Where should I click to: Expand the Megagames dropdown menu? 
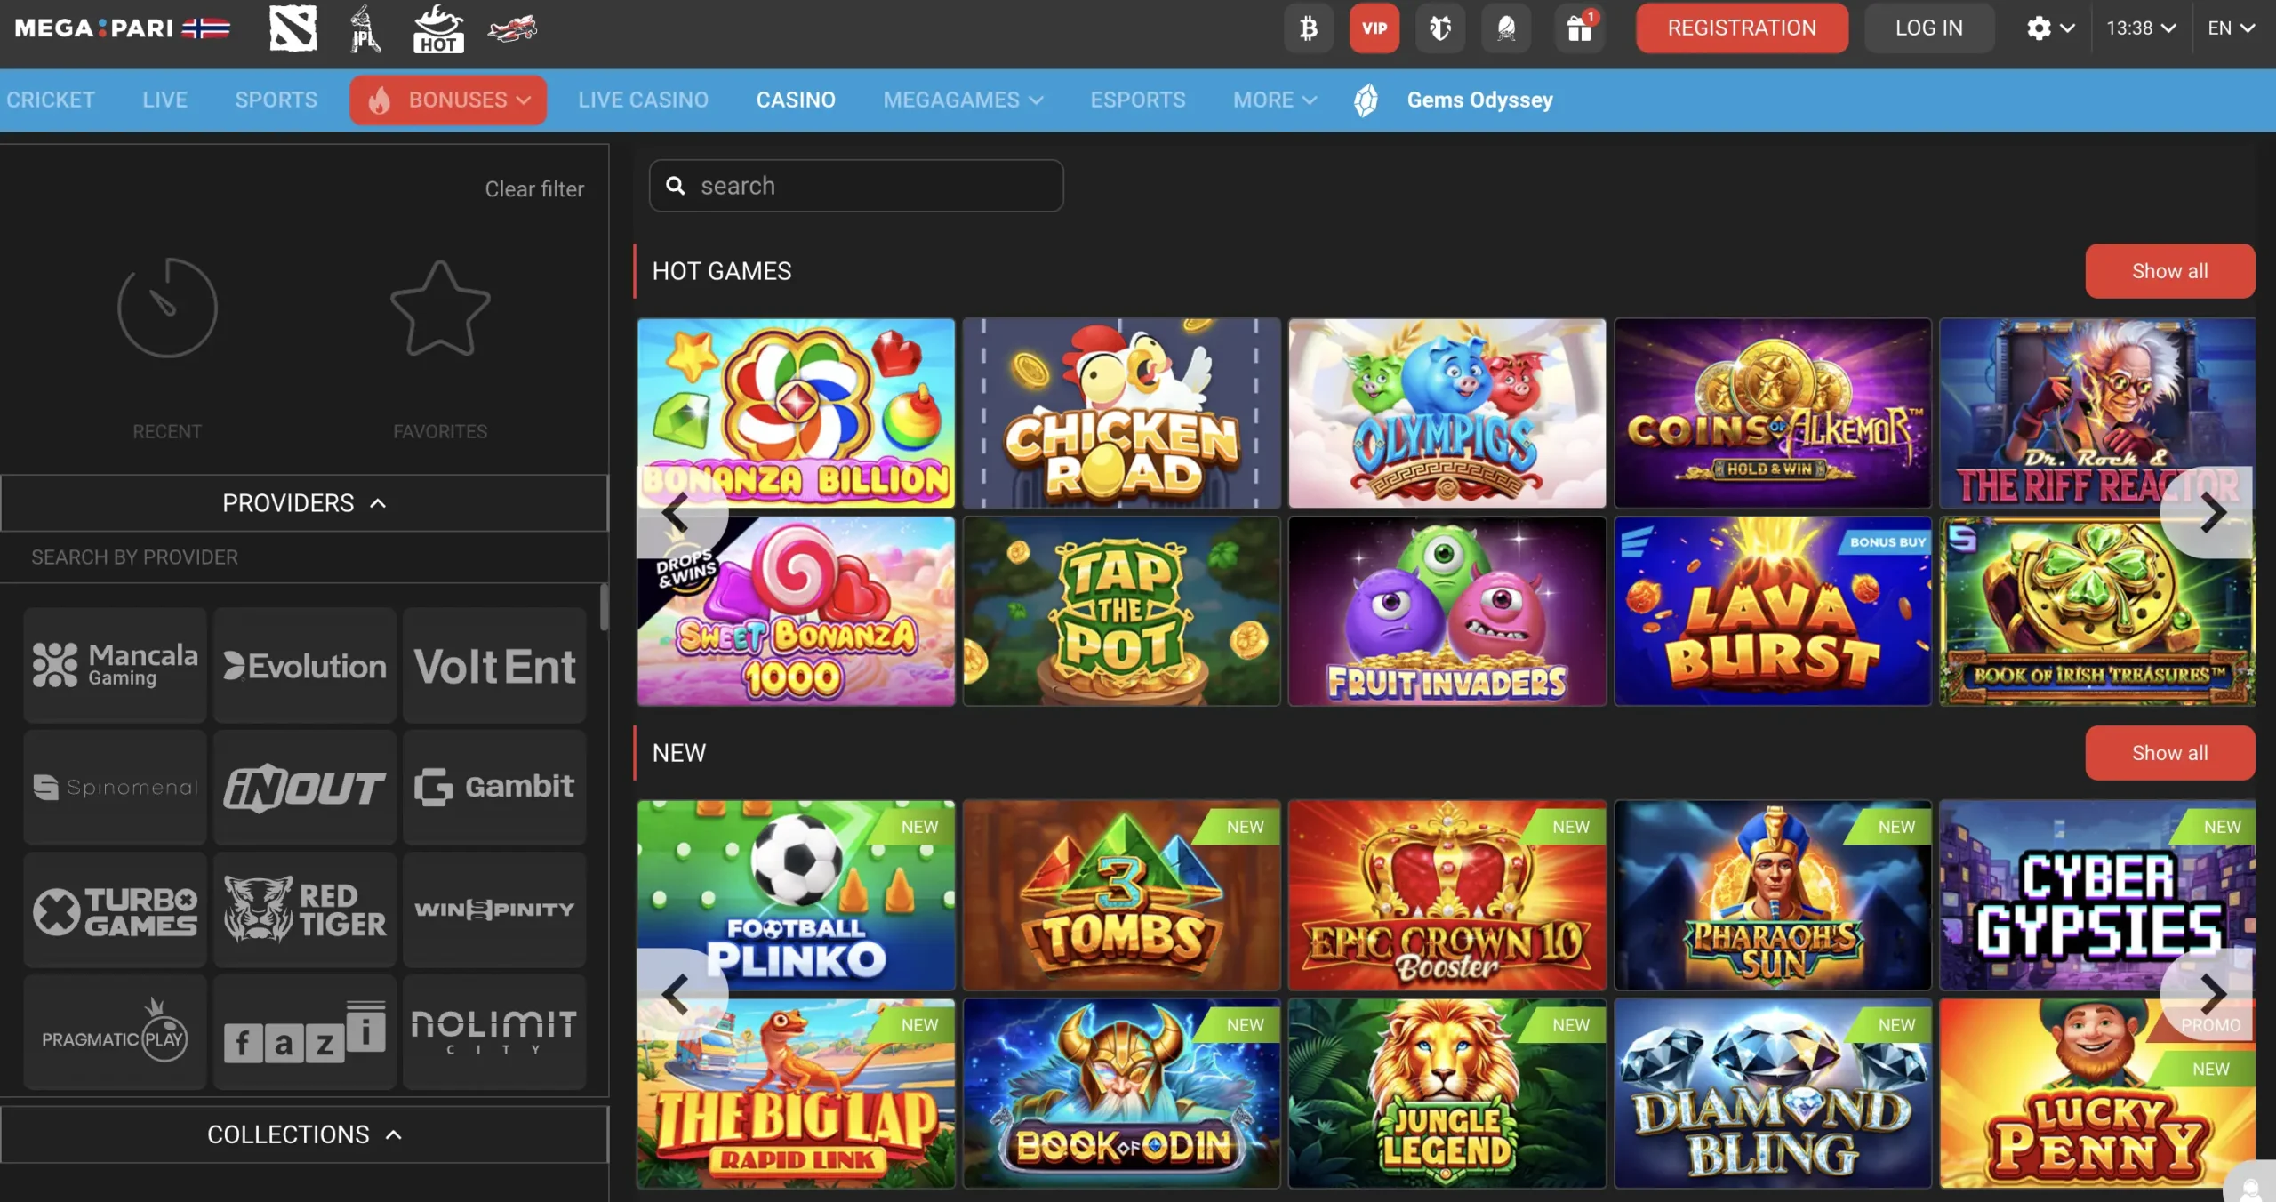tap(963, 100)
